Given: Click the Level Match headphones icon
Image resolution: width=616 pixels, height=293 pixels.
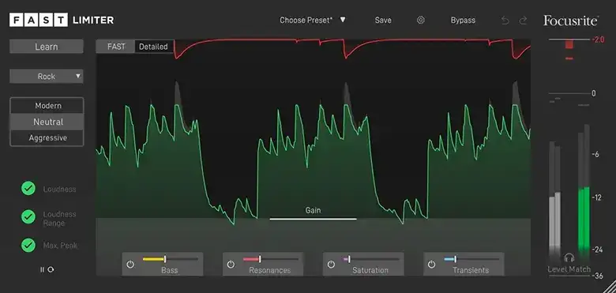Looking at the screenshot, I should (569, 258).
